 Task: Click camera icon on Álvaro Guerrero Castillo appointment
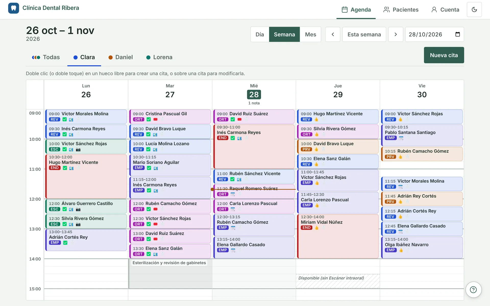[x=78, y=209]
